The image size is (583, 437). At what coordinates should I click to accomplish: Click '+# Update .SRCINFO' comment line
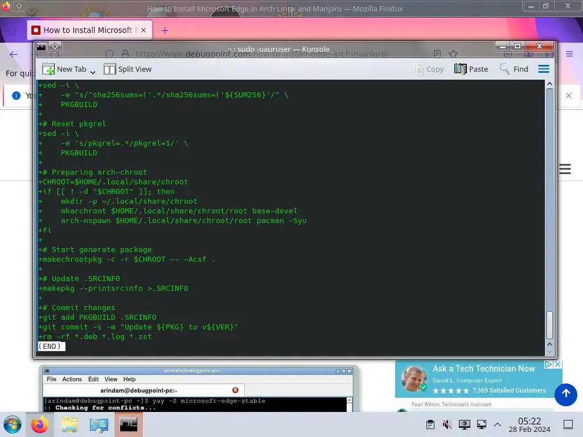pyautogui.click(x=79, y=279)
